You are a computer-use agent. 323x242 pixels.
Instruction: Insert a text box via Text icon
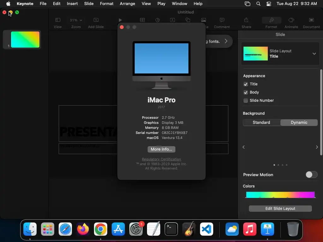tap(173, 20)
